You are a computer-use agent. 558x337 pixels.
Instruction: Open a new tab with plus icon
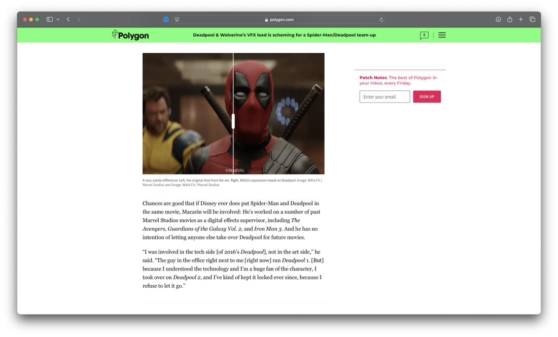click(x=520, y=20)
